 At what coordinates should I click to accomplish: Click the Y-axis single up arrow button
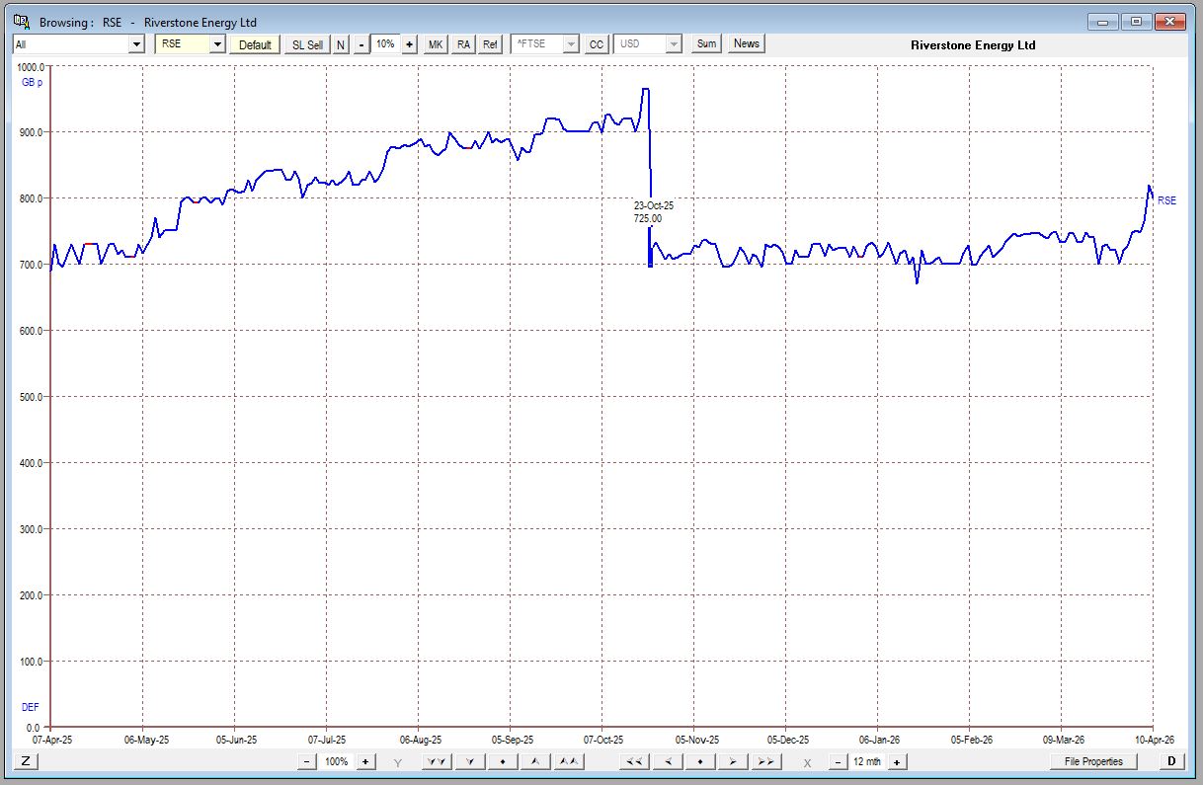(534, 761)
